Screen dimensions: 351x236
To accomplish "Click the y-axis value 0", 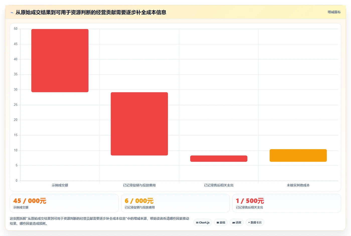I will (17, 180).
